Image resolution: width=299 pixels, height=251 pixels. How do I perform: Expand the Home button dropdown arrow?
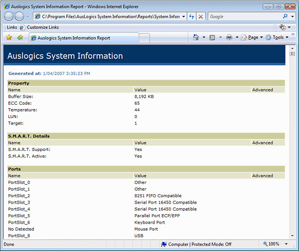pos(204,37)
